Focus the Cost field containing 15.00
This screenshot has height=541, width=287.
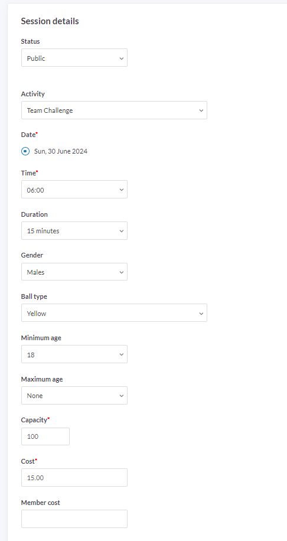(x=74, y=478)
